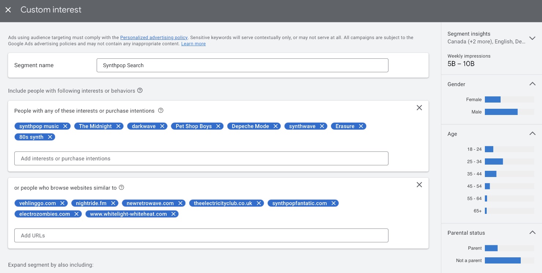Close the Custom interest dialog

pos(8,10)
